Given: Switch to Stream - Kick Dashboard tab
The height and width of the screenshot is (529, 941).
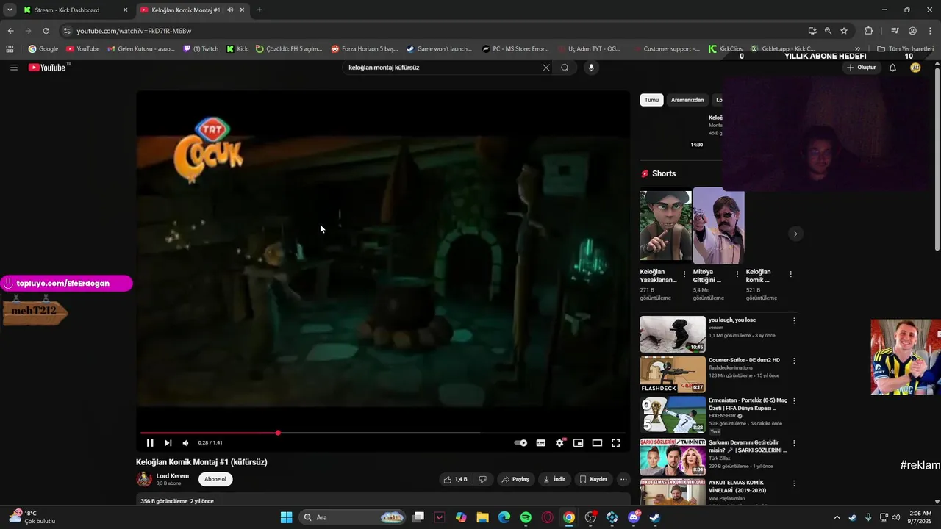Looking at the screenshot, I should tap(68, 10).
